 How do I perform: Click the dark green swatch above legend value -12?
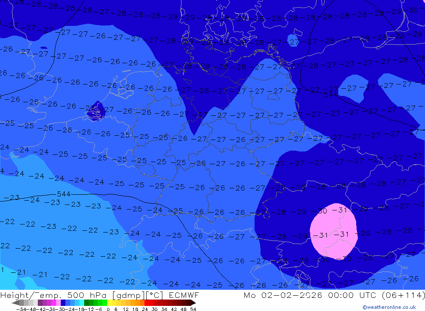point(86,303)
